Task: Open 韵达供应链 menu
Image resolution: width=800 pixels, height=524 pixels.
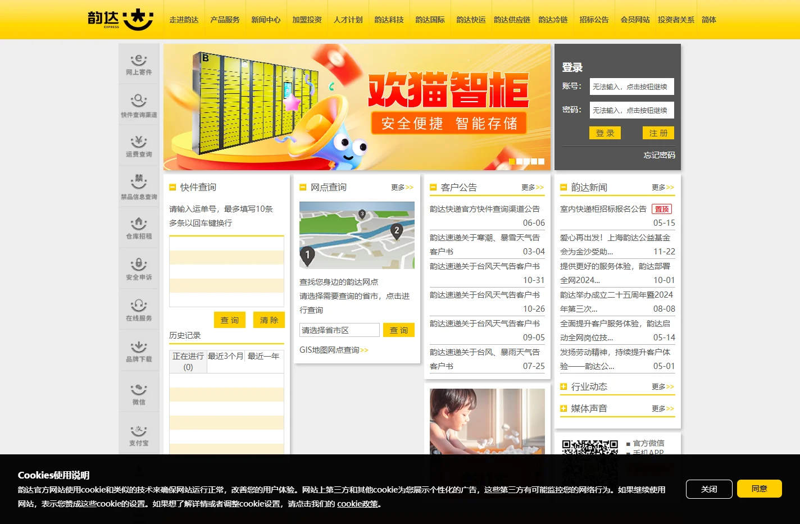Action: 512,20
